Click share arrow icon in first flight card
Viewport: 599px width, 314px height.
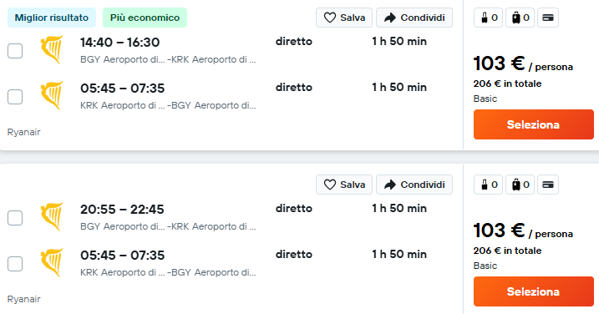click(x=389, y=18)
